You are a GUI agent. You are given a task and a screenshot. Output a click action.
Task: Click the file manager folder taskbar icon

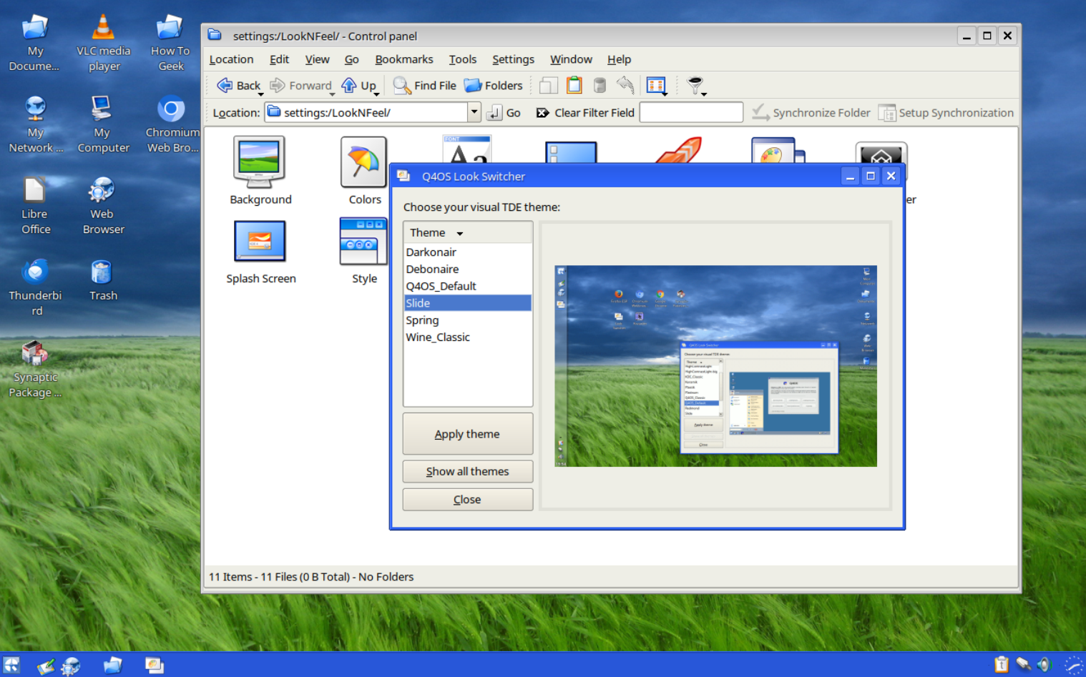click(x=112, y=666)
